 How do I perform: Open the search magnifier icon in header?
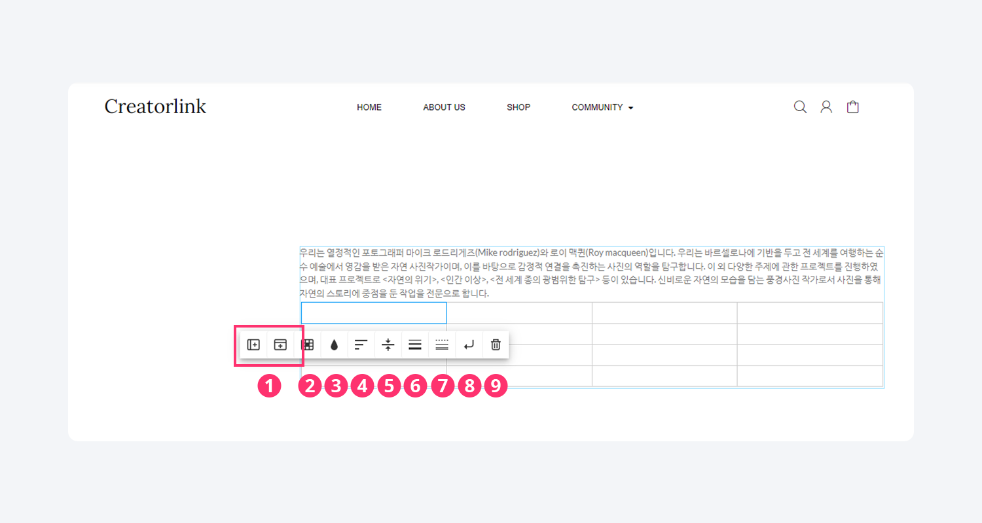tap(800, 107)
